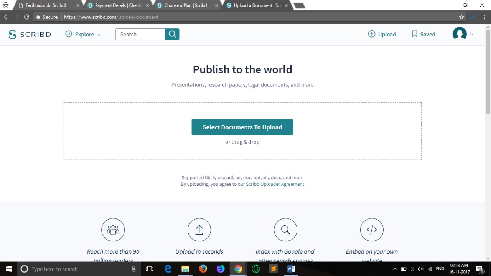491x276 pixels.
Task: Click the Embed code brackets icon
Action: (x=372, y=230)
